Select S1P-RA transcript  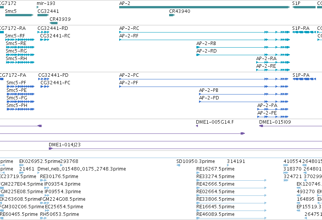[304, 32]
